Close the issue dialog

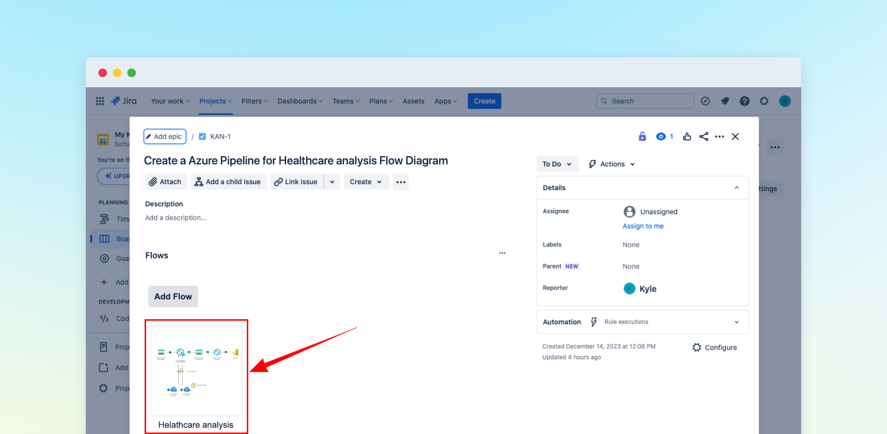(x=735, y=136)
